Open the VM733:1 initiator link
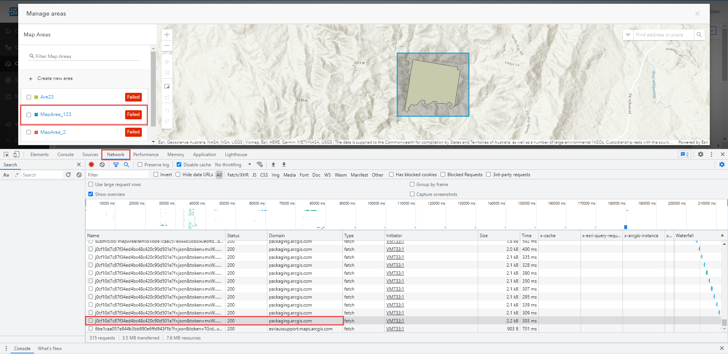The width and height of the screenshot is (728, 355). pyautogui.click(x=395, y=321)
